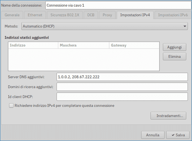Select the Impostazioni IPv4 tab
Screen dimensions: 192x141
coord(135,15)
